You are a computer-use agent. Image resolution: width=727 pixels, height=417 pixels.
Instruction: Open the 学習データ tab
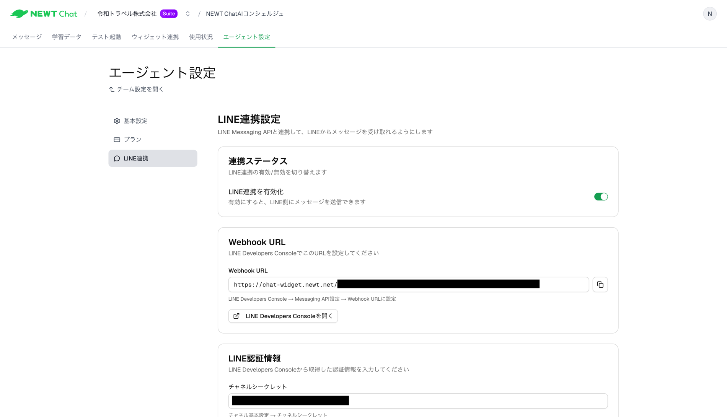[67, 37]
